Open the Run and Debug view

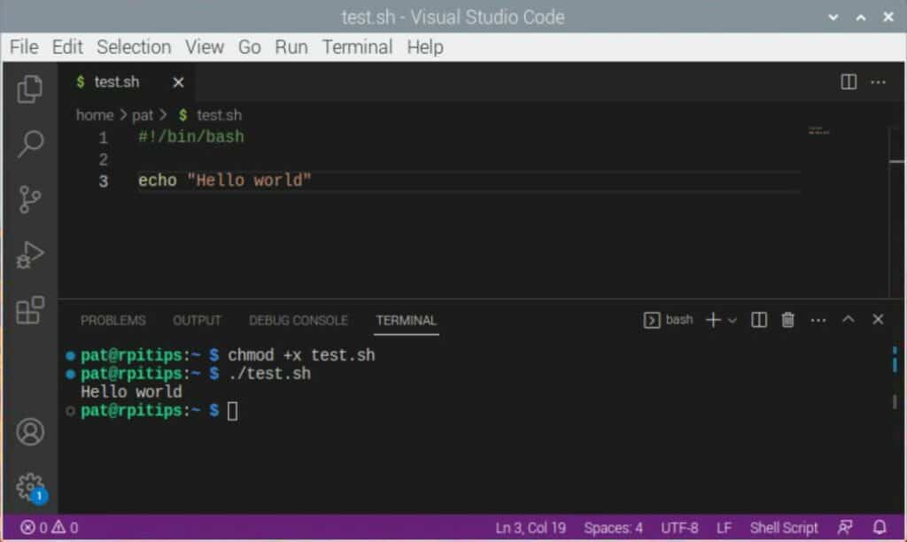click(x=30, y=255)
